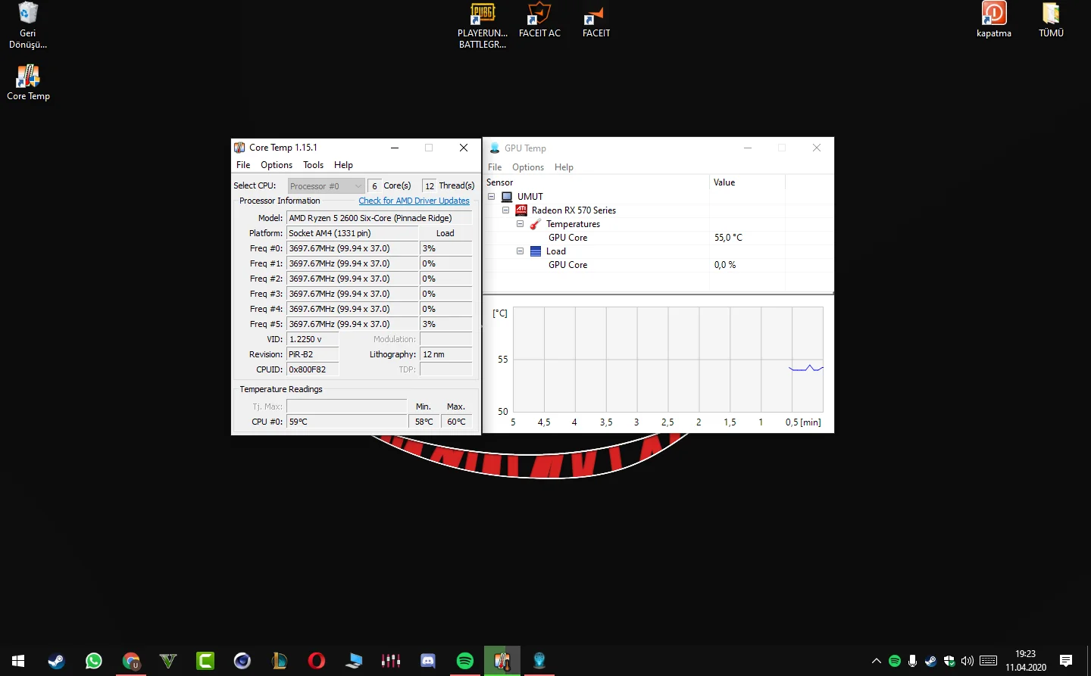Open the File menu in Core Temp
This screenshot has width=1091, height=676.
pos(243,165)
